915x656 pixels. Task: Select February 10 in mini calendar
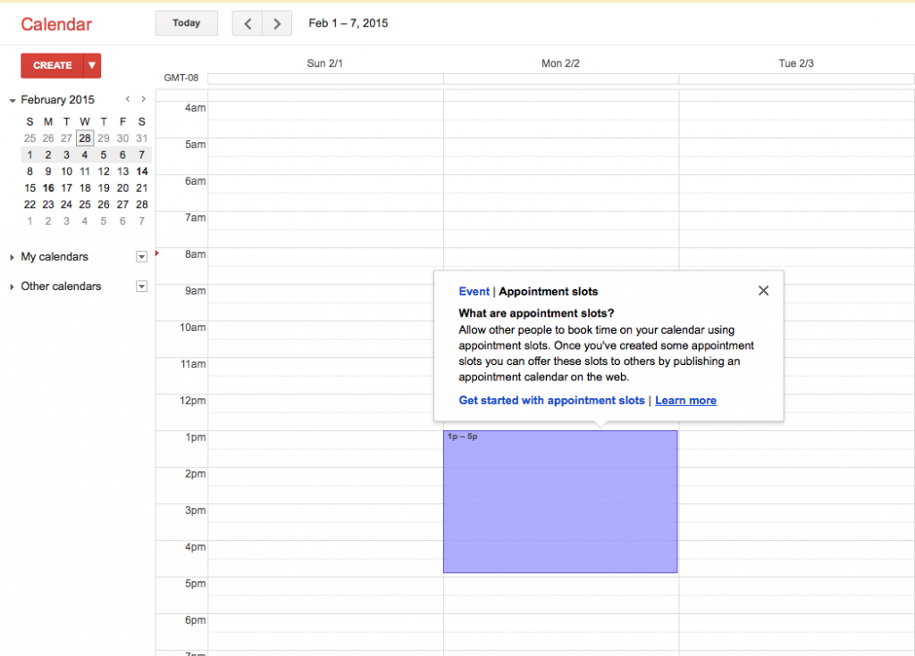tap(66, 171)
